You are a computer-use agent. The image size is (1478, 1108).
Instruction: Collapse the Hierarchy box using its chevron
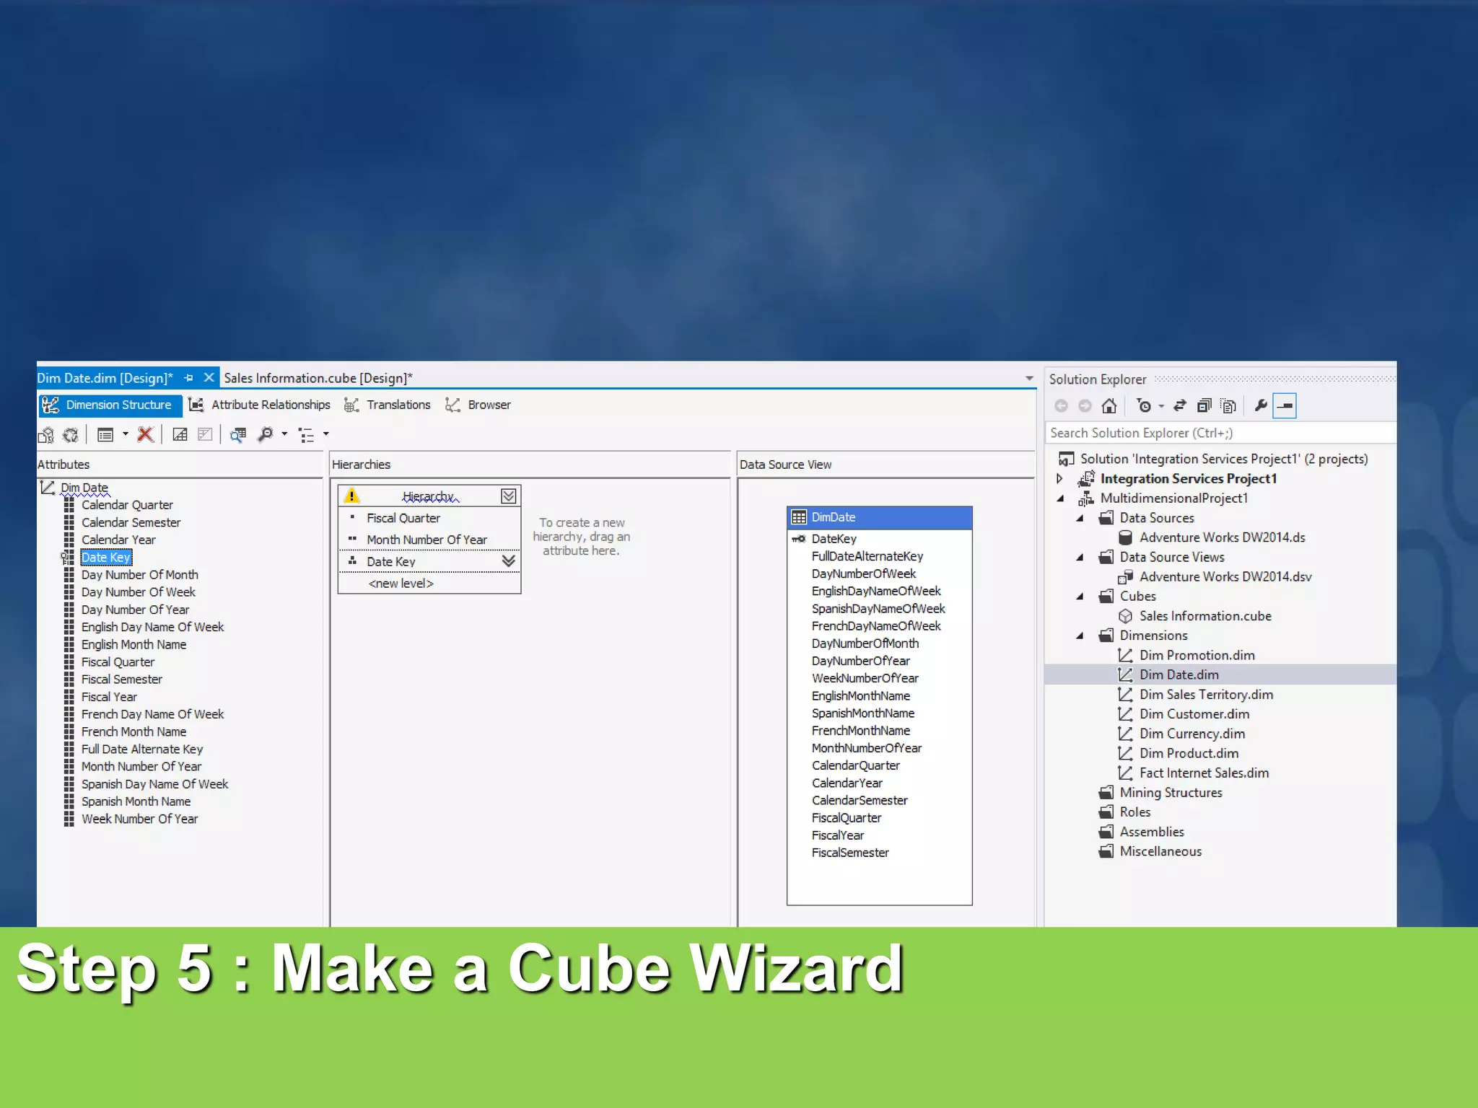click(508, 496)
